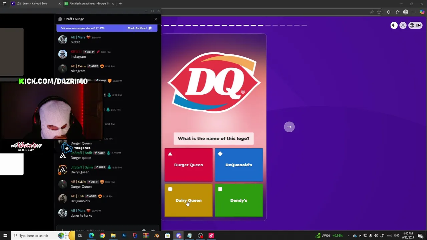Open Read aloud in address bar
The image size is (427, 240).
click(372, 12)
